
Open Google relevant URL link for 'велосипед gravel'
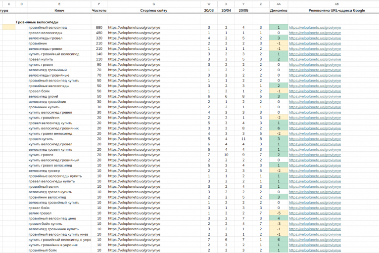315,96
